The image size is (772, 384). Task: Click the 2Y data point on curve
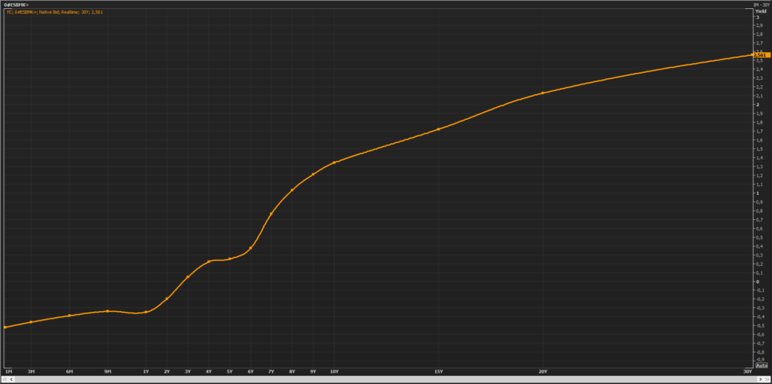167,298
